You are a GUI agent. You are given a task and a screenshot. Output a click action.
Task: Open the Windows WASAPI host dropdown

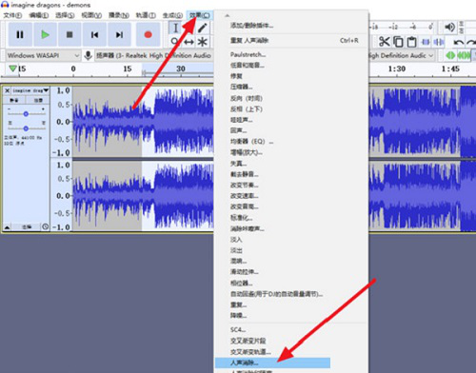point(43,55)
